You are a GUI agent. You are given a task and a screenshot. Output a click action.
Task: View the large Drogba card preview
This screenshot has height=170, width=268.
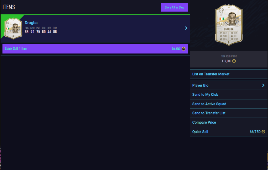[x=229, y=25]
